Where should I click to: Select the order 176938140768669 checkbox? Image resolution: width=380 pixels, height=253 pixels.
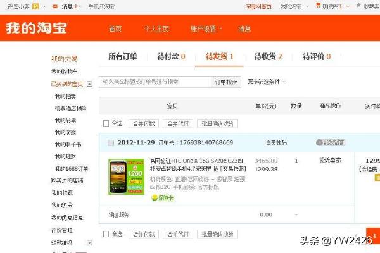click(111, 143)
